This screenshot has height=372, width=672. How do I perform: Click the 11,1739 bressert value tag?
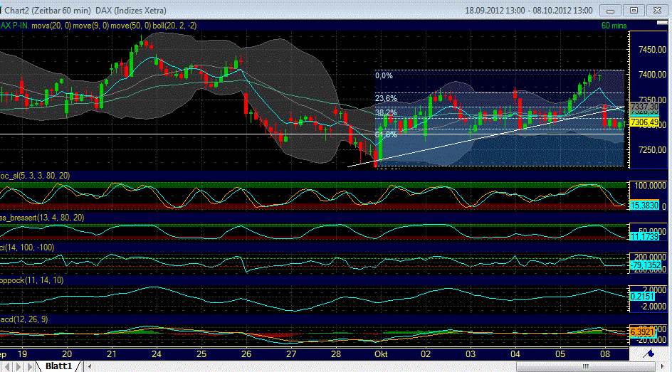click(x=644, y=237)
